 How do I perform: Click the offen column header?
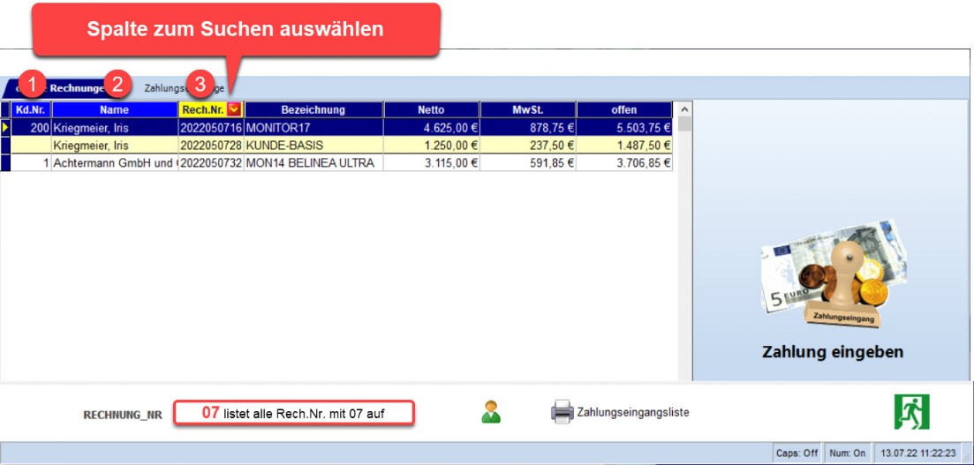click(623, 109)
